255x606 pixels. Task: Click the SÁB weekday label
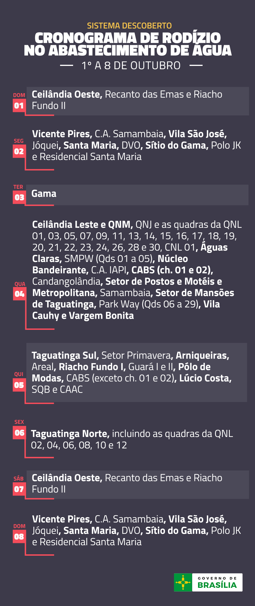(x=19, y=479)
